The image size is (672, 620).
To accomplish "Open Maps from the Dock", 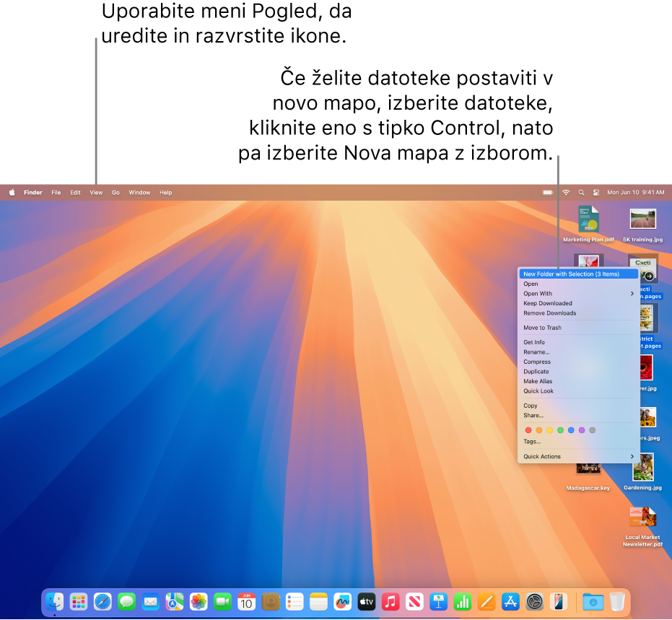I will click(175, 602).
